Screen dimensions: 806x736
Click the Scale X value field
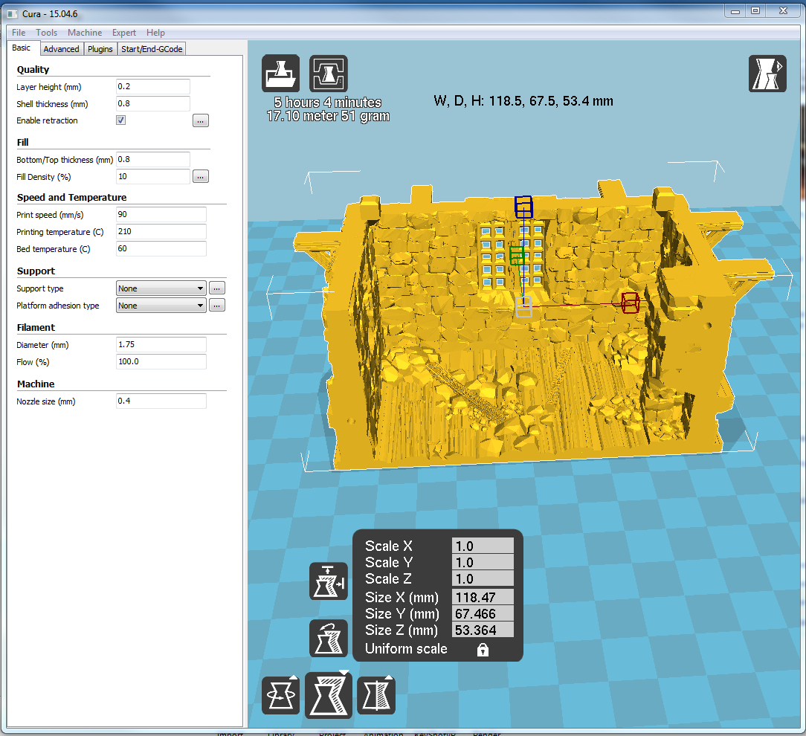click(483, 546)
